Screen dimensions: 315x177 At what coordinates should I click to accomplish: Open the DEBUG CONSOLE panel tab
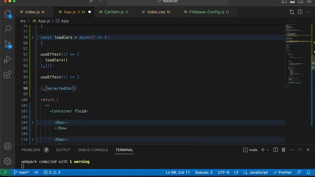click(x=93, y=150)
